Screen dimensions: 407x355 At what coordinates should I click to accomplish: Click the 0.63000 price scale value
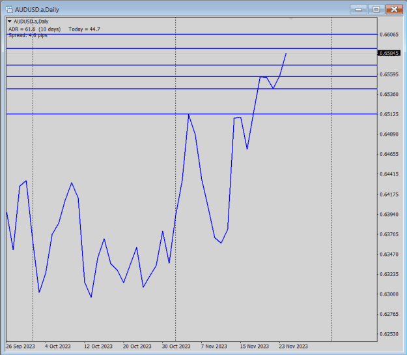[x=389, y=294]
